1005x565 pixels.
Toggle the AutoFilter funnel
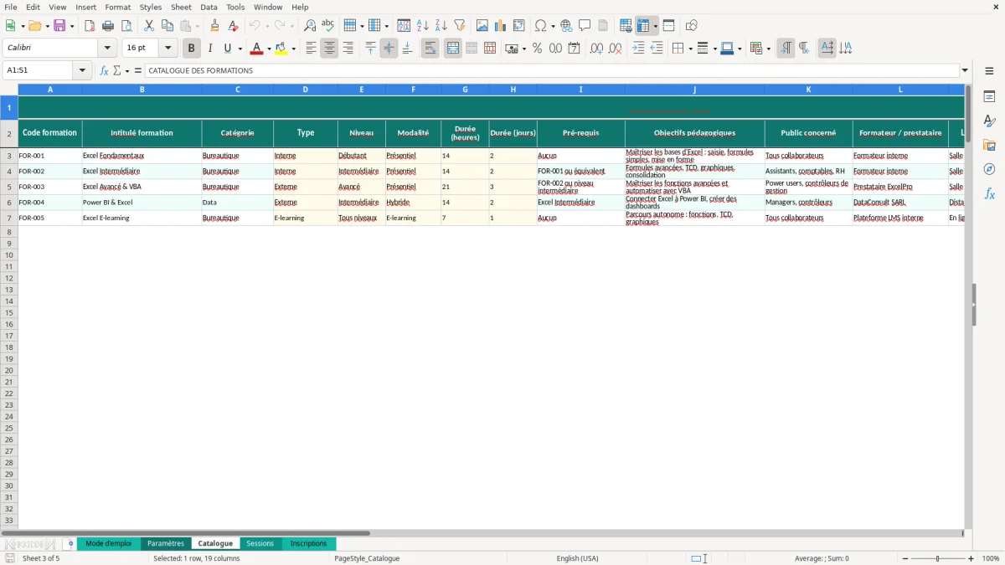coord(460,26)
